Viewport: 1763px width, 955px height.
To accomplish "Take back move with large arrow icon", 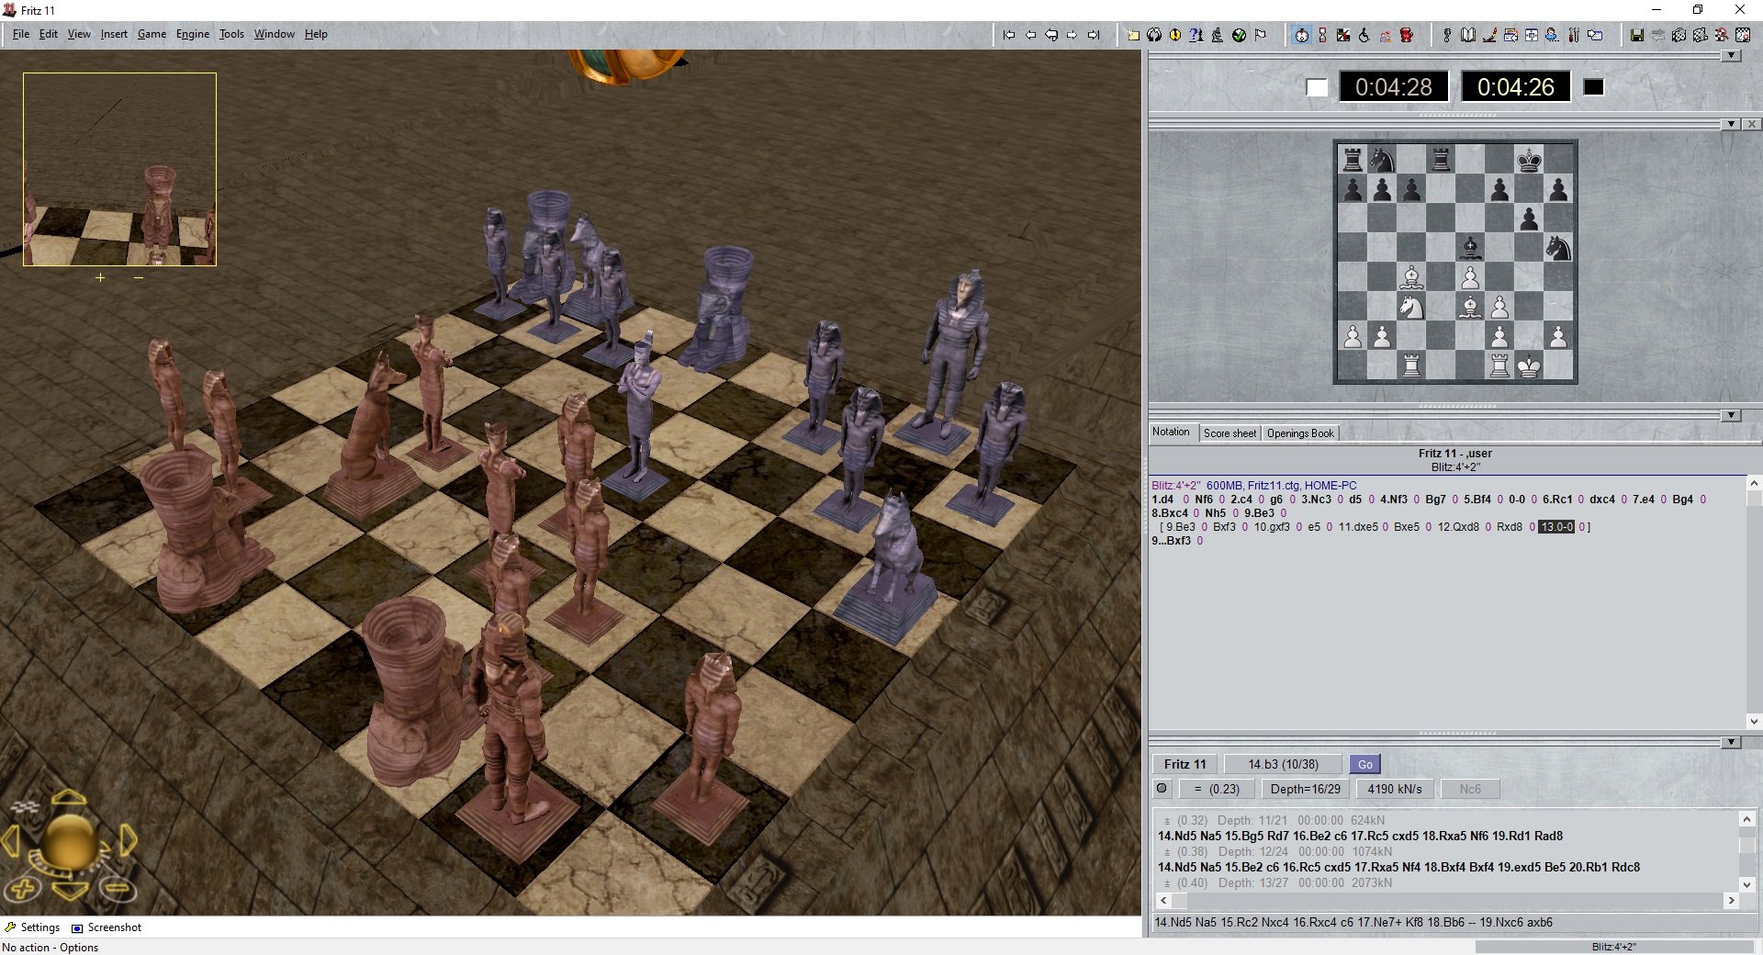I will (1051, 35).
